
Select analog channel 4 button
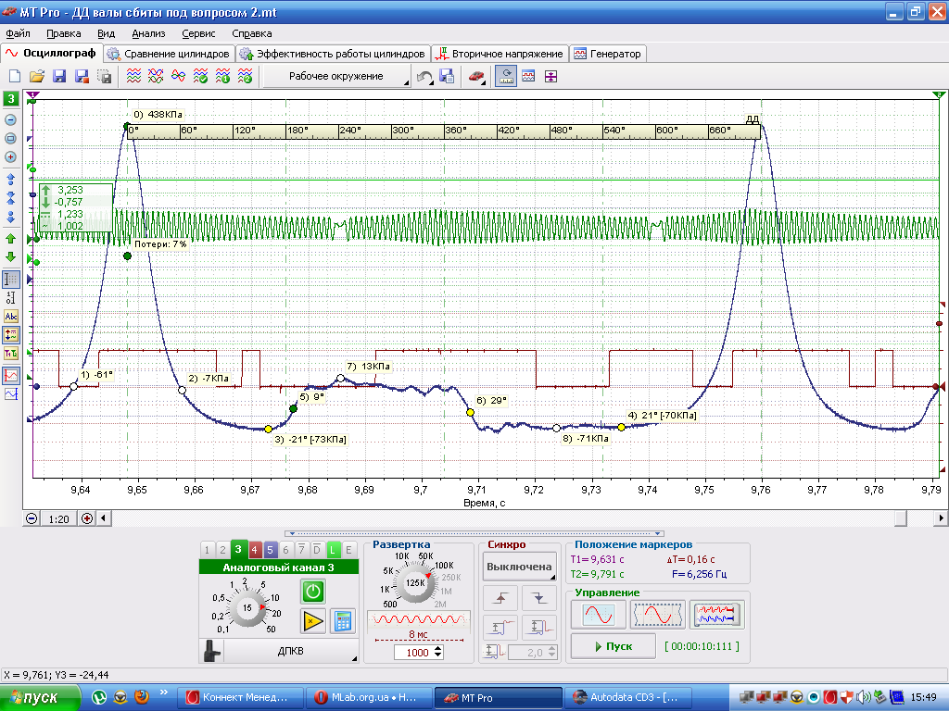[254, 550]
